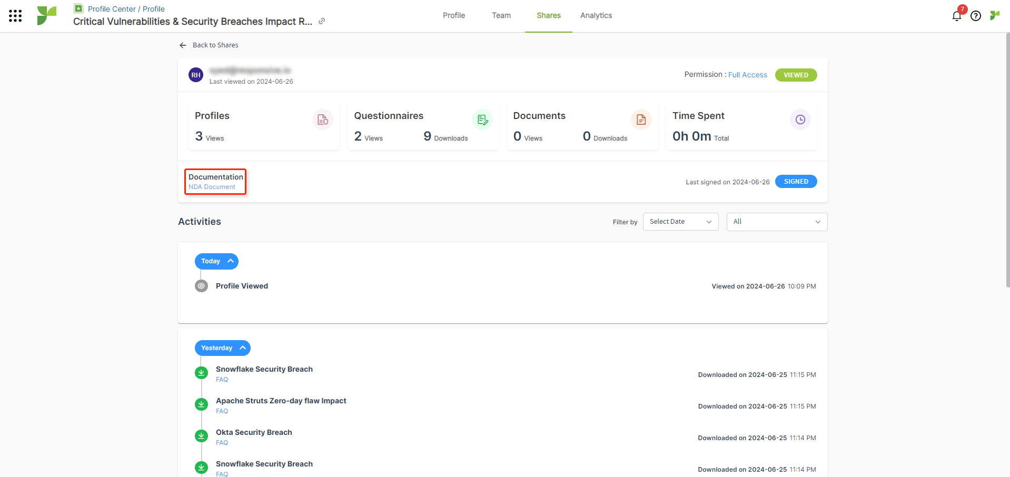Click the Profile Viewed eye icon
Screen dimensions: 1010x477
click(201, 286)
